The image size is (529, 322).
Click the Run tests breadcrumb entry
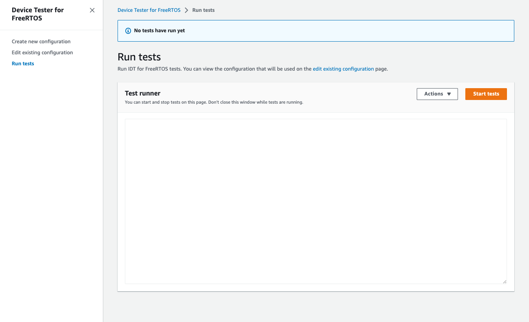click(203, 10)
